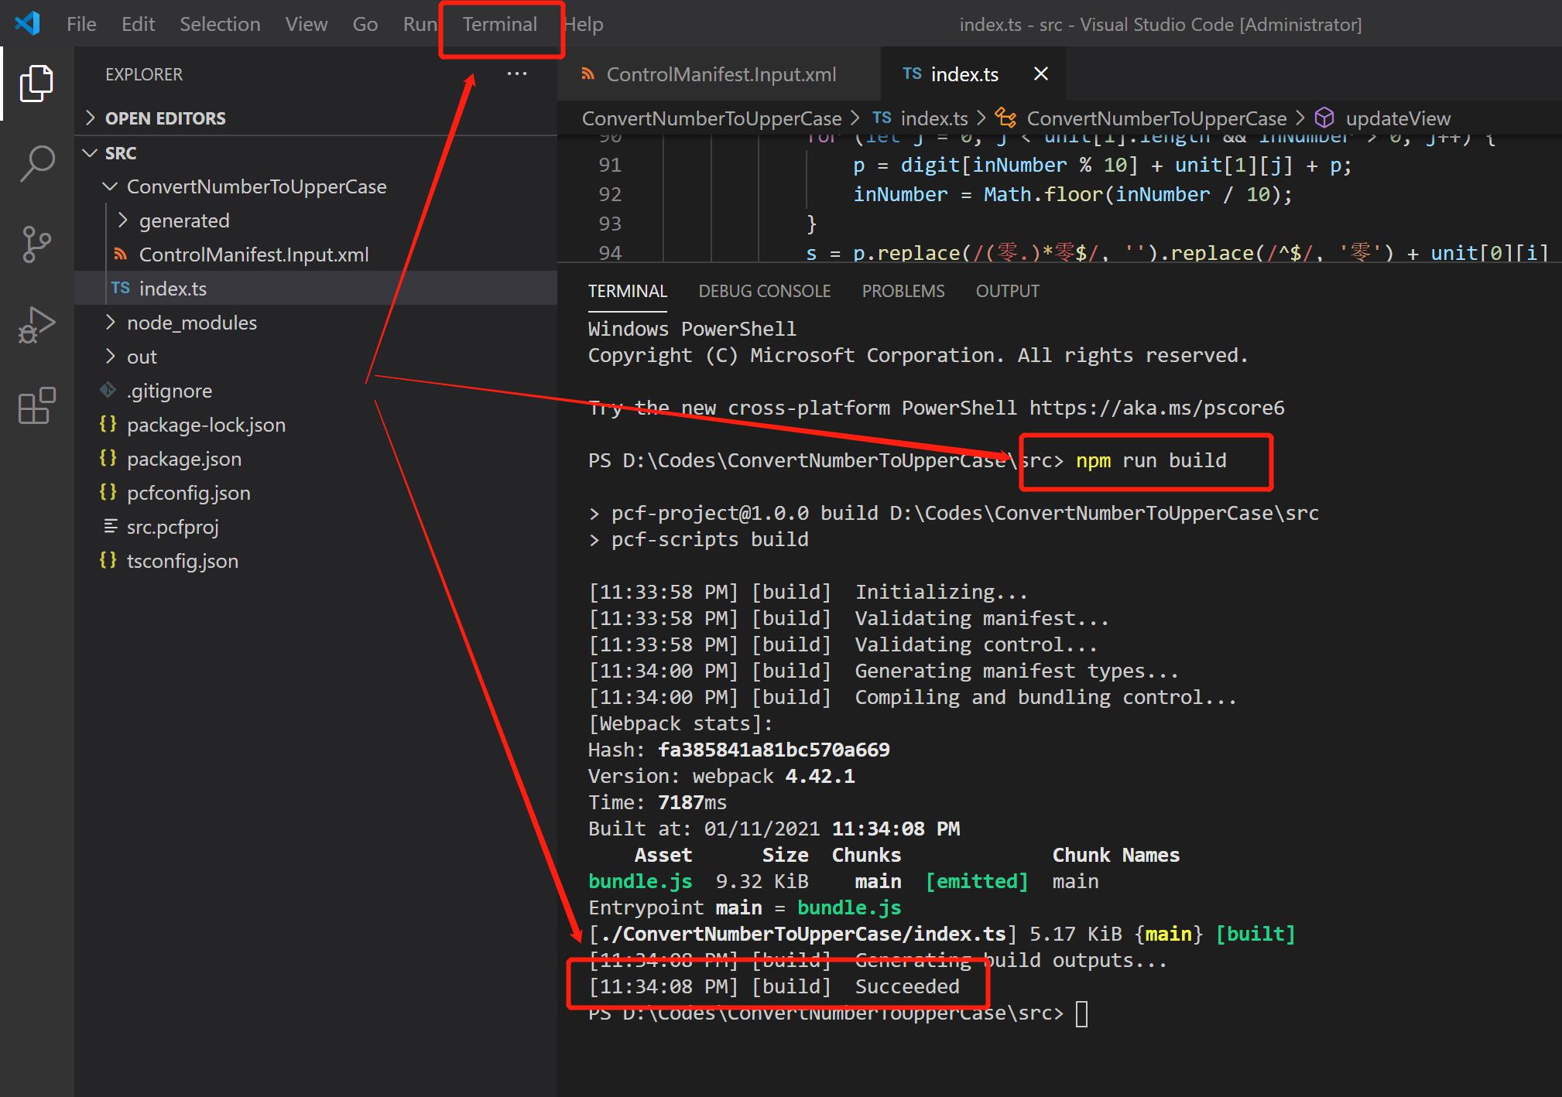Switch to the DEBUG CONSOLE panel tab
Viewport: 1562px width, 1097px height.
pyautogui.click(x=765, y=291)
